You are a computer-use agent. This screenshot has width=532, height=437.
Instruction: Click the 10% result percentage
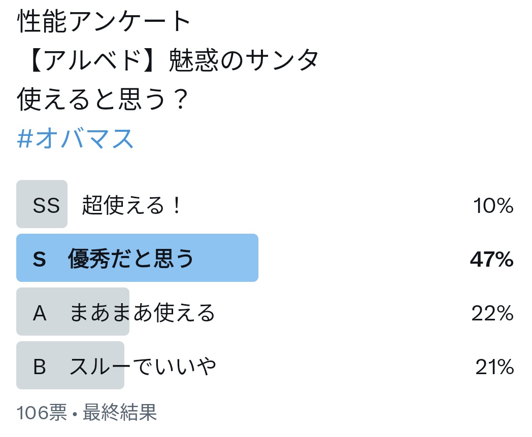coord(493,206)
